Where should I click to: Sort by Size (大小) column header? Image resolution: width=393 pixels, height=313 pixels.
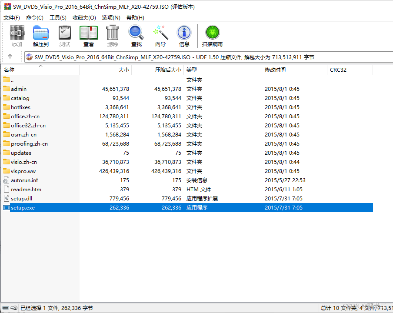pyautogui.click(x=106, y=70)
